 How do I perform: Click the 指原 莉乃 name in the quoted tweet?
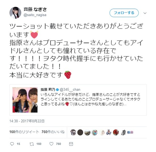coord(48,90)
